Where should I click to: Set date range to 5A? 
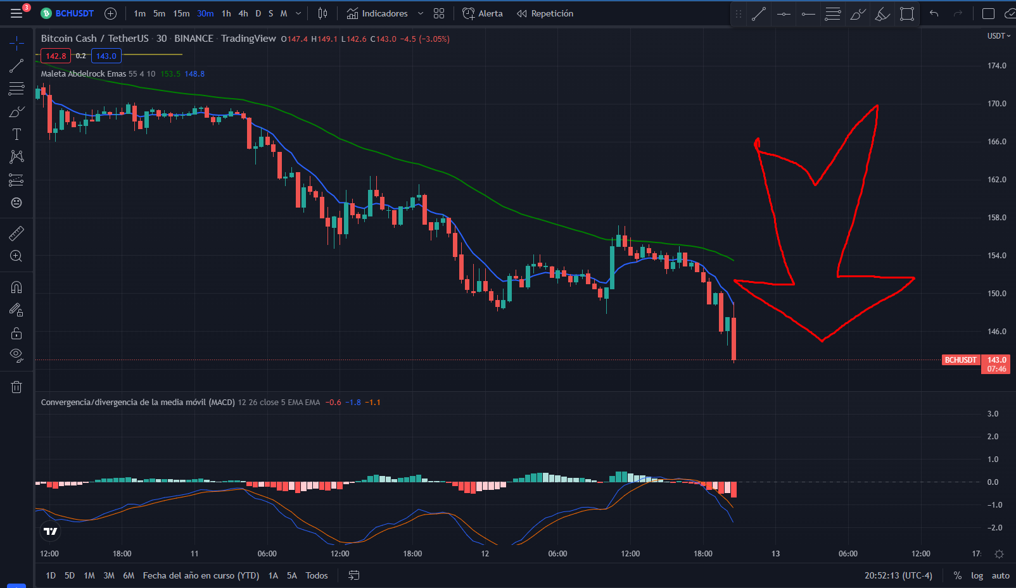[292, 575]
